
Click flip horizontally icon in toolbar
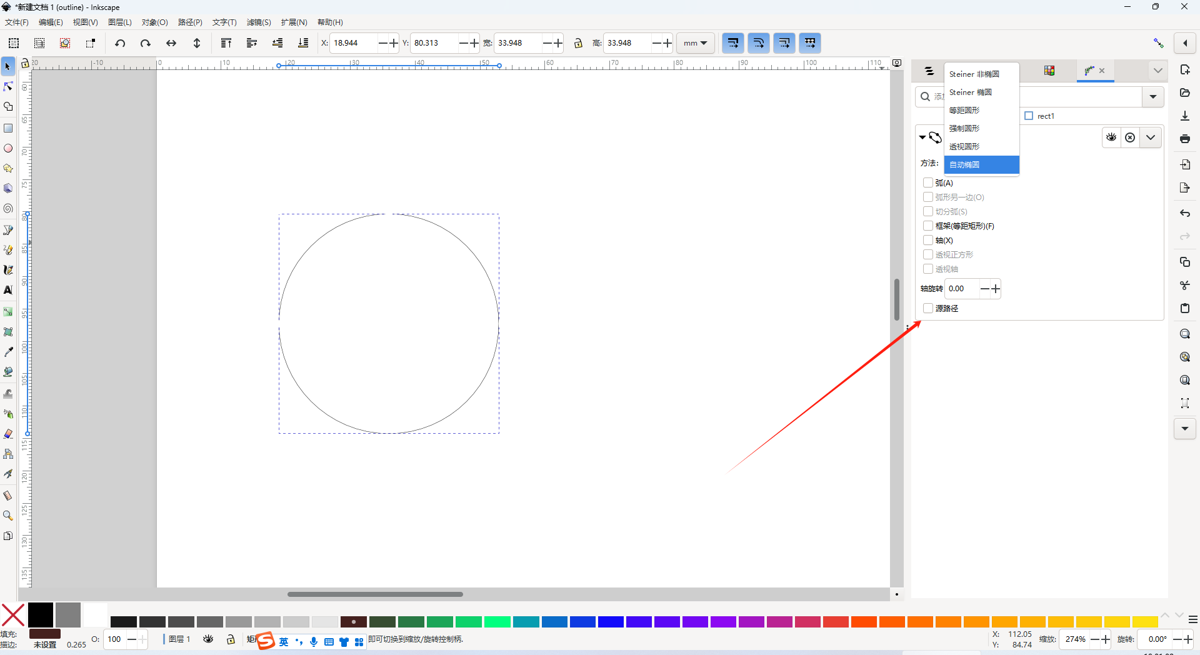(171, 43)
